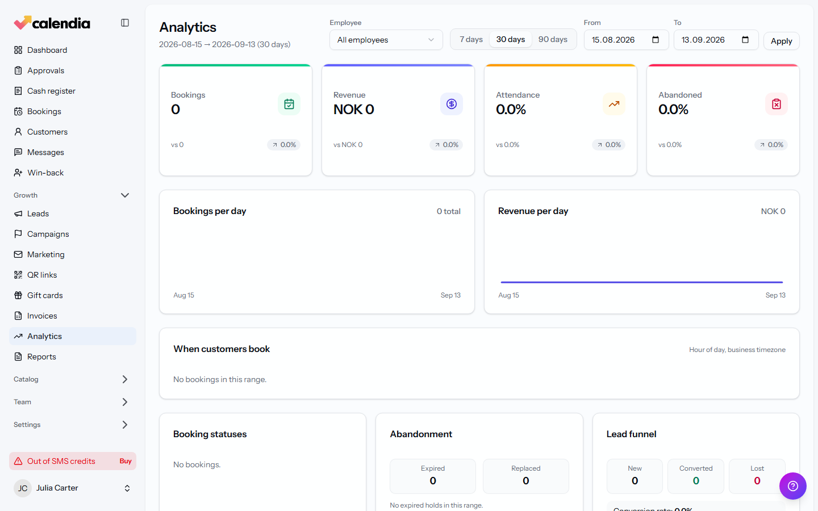Open the Leads page
Viewport: 818px width, 511px height.
coord(73,213)
